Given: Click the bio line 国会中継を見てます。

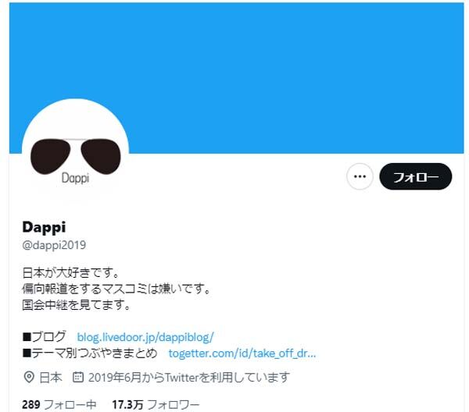Looking at the screenshot, I should point(77,305).
